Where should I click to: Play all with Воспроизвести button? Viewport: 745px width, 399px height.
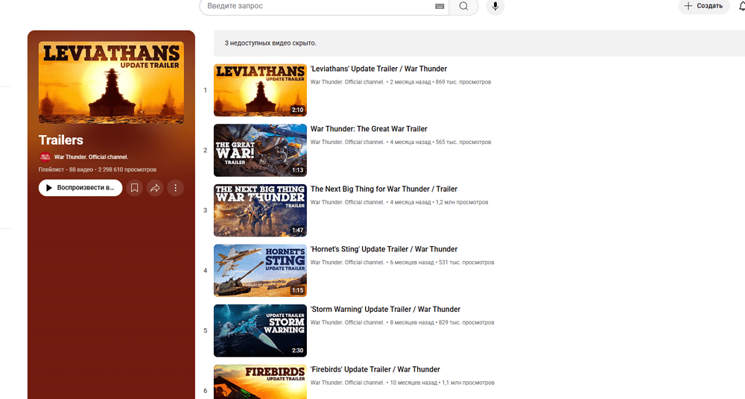pos(80,188)
